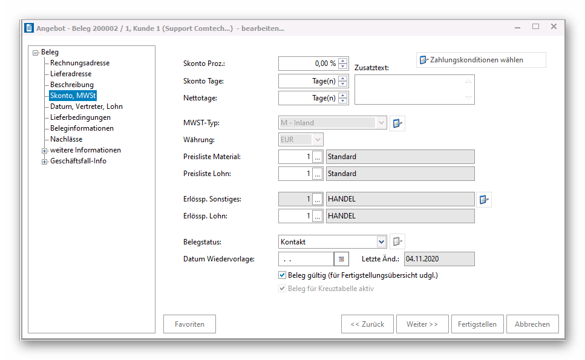Open the Belegstatus dropdown

click(x=381, y=242)
